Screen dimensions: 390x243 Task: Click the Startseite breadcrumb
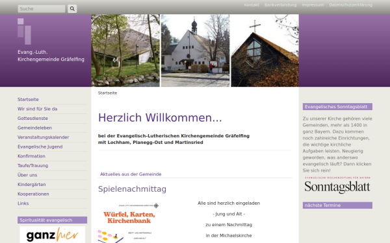coord(107,93)
